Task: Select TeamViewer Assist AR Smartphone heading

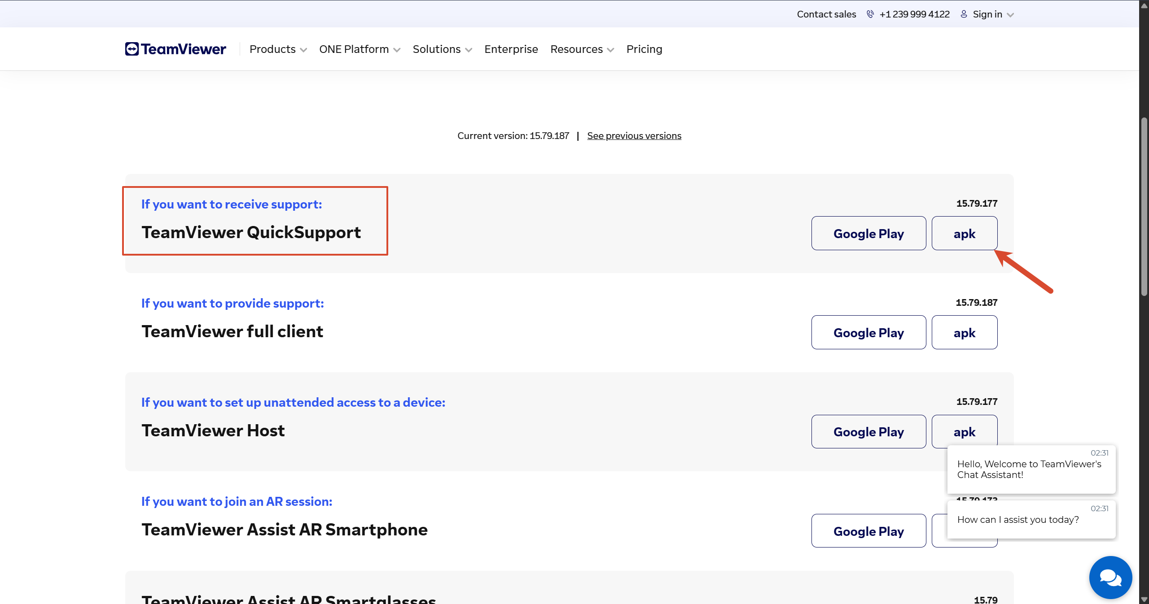Action: click(285, 530)
